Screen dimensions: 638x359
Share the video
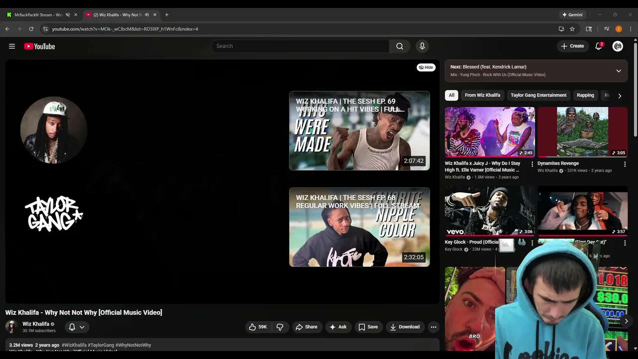[306, 327]
